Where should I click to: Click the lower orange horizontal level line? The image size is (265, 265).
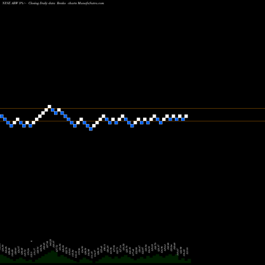(132, 121)
